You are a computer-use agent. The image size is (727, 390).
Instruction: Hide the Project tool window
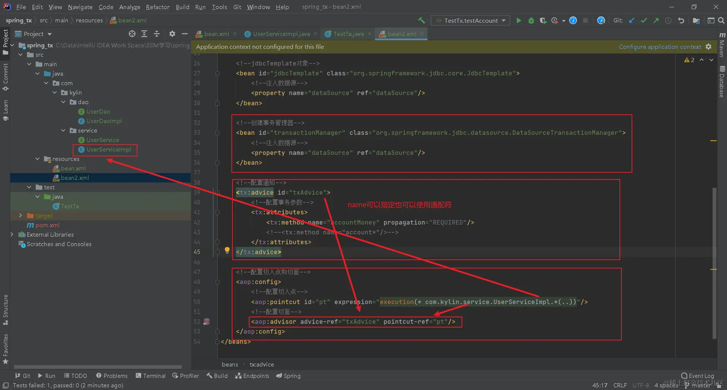tap(185, 34)
